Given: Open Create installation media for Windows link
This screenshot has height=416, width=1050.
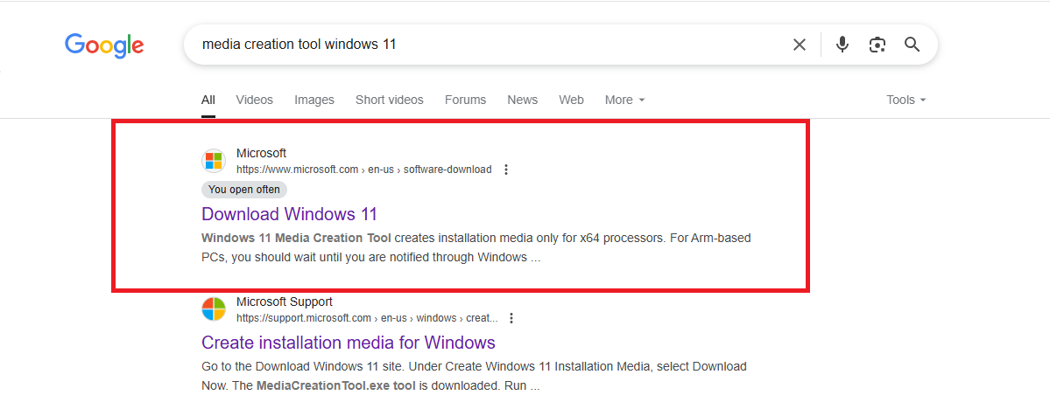Looking at the screenshot, I should pyautogui.click(x=349, y=343).
